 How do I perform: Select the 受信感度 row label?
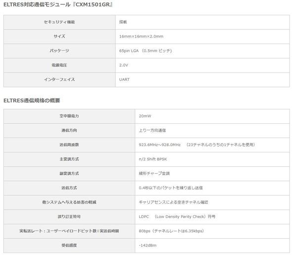(69, 245)
